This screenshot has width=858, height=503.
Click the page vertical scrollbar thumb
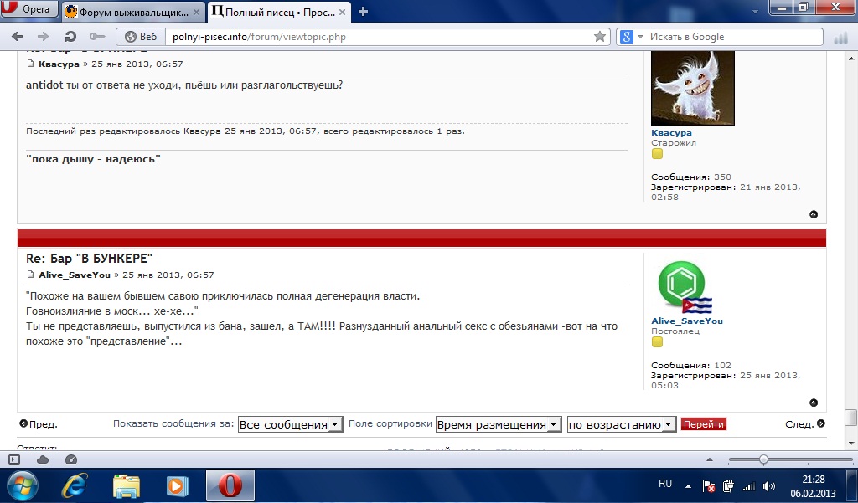click(x=851, y=417)
